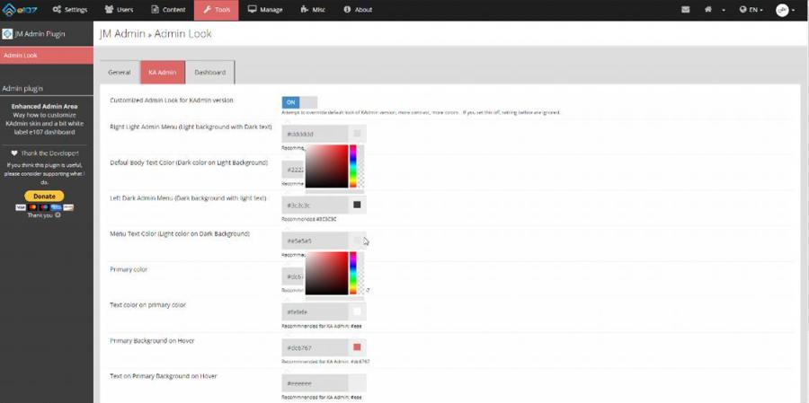809x403 pixels.
Task: Click the #dddddd color swatch
Action: tap(357, 134)
